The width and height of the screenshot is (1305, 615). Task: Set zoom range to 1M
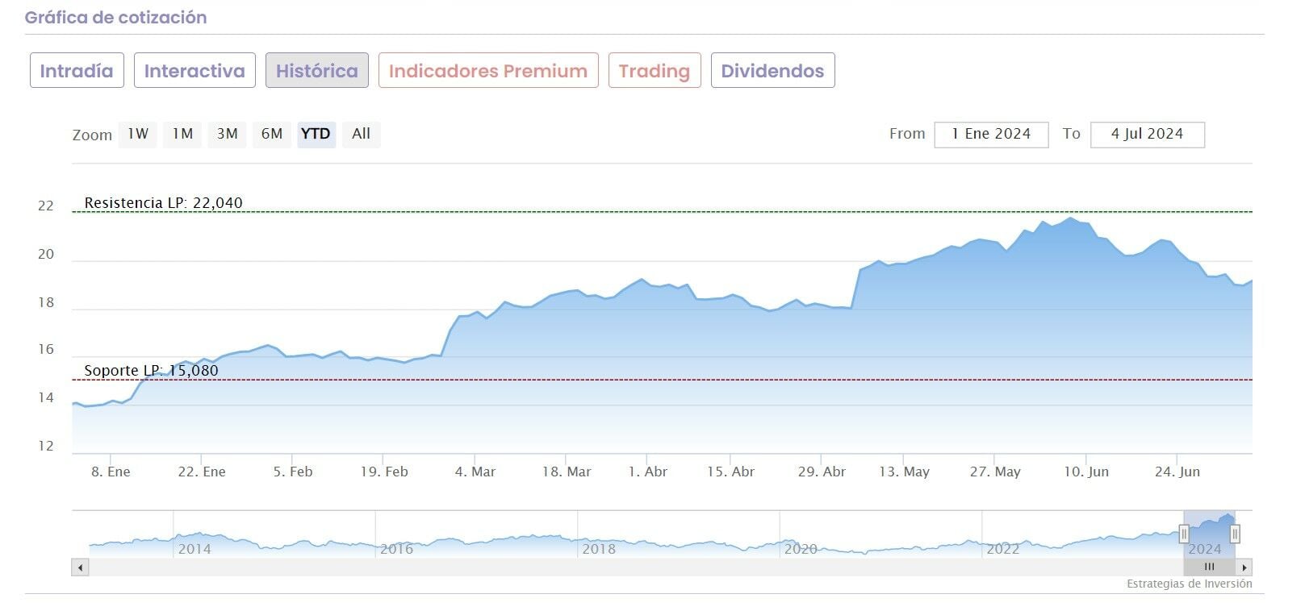click(182, 134)
